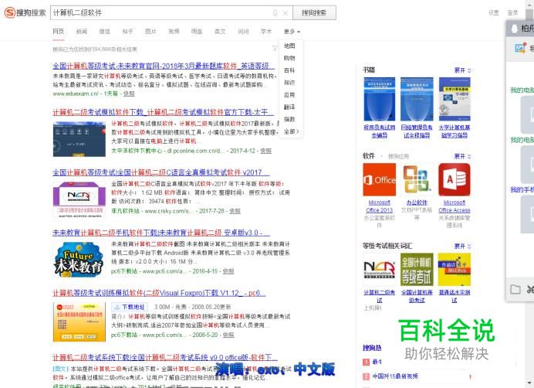
Task: Switch to the 学术 tab
Action: pyautogui.click(x=266, y=32)
